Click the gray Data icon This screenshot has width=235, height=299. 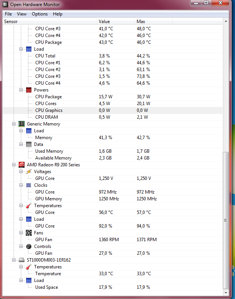[x=29, y=144]
